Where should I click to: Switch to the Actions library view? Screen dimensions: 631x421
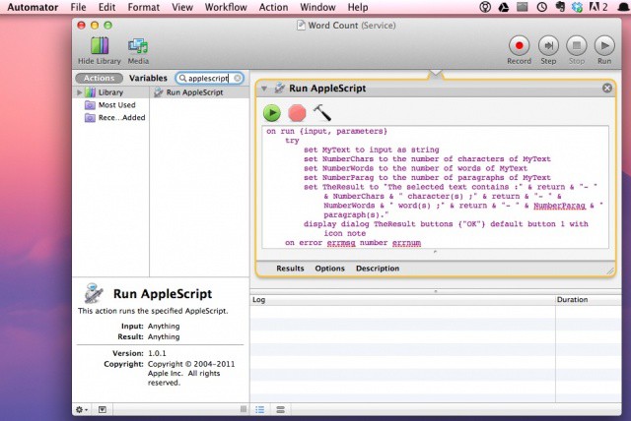(x=99, y=78)
